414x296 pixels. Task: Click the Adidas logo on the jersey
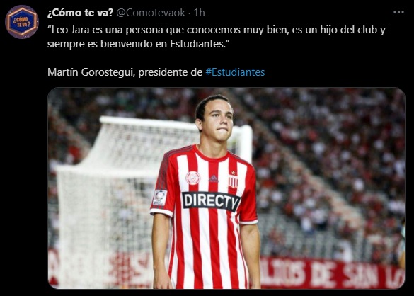213,179
